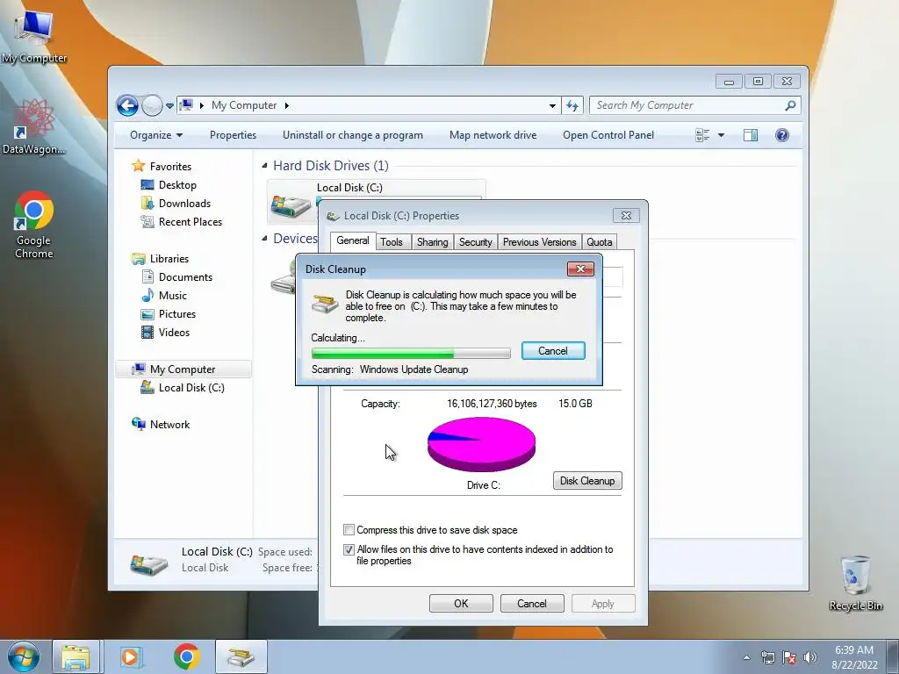
Task: Select Disk Cleanup taskbar button
Action: 241,656
